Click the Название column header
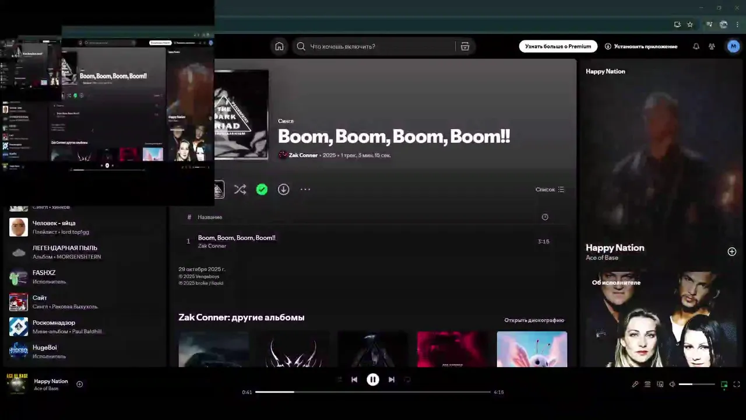 [x=210, y=217]
